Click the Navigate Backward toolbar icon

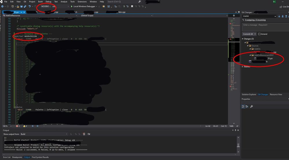[2, 6]
